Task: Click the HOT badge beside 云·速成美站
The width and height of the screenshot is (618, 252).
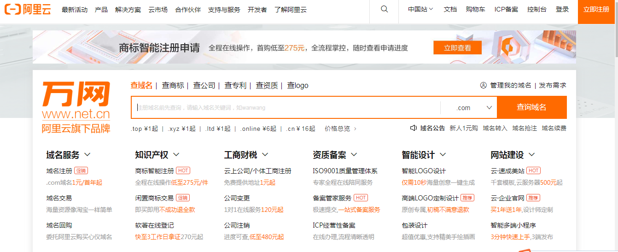Action: pos(534,171)
